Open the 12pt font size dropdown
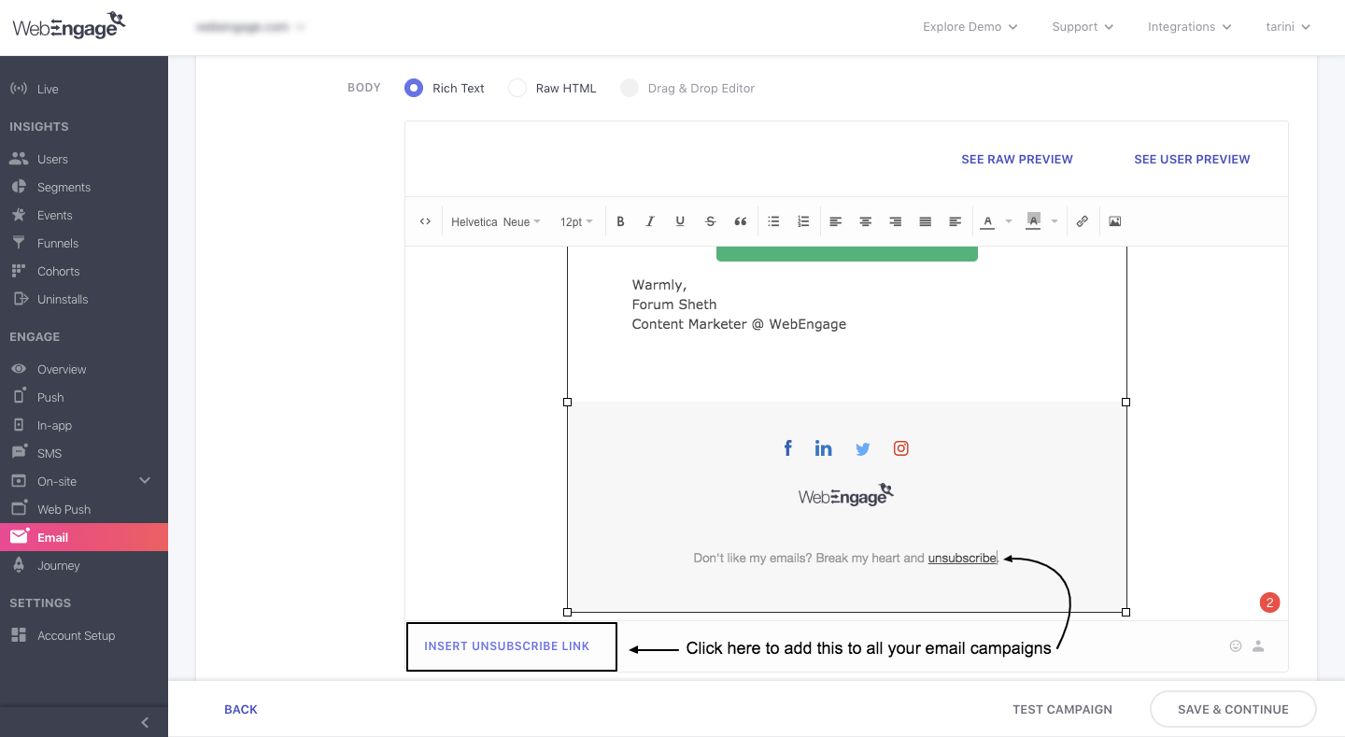 tap(576, 221)
